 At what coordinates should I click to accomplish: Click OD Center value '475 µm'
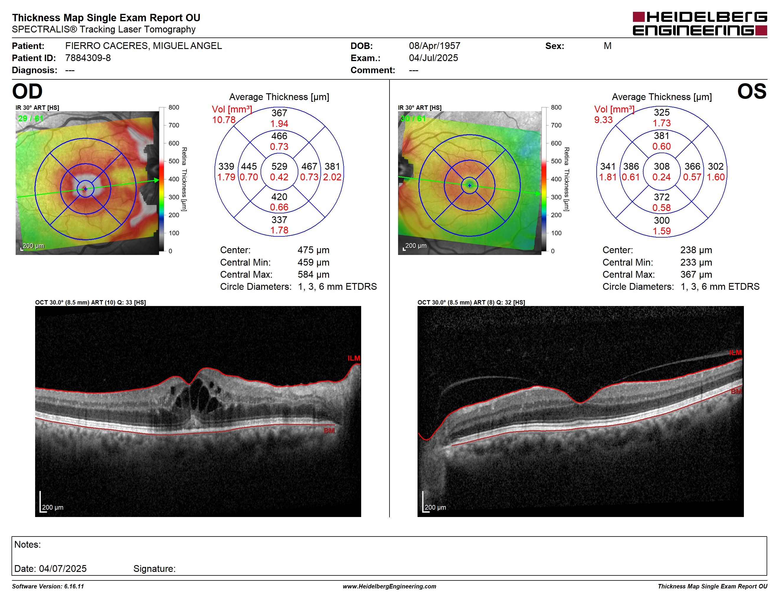pos(314,250)
